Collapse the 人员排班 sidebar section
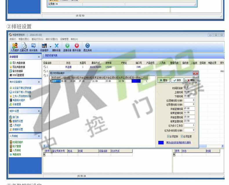 point(39,136)
